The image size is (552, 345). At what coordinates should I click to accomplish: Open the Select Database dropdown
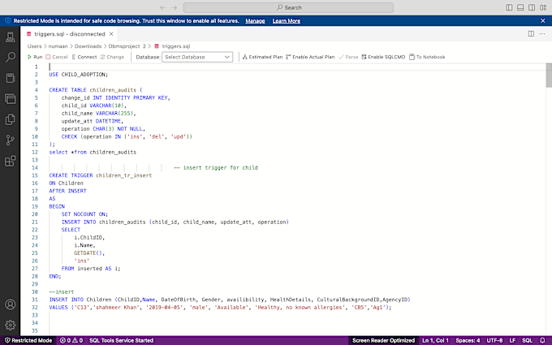click(x=197, y=57)
